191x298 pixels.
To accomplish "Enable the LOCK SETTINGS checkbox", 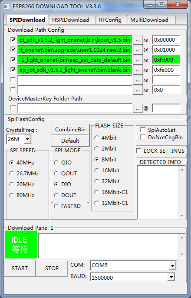I will pyautogui.click(x=139, y=151).
